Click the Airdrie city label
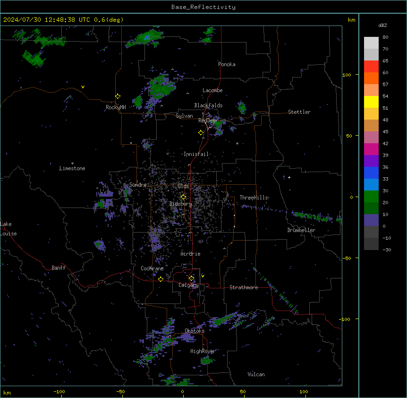 191,254
